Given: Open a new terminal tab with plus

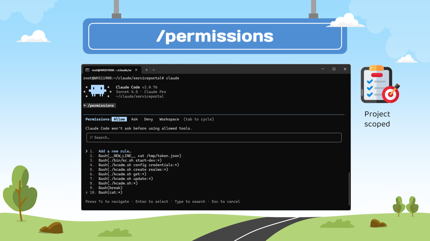Looking at the screenshot, I should click(146, 70).
